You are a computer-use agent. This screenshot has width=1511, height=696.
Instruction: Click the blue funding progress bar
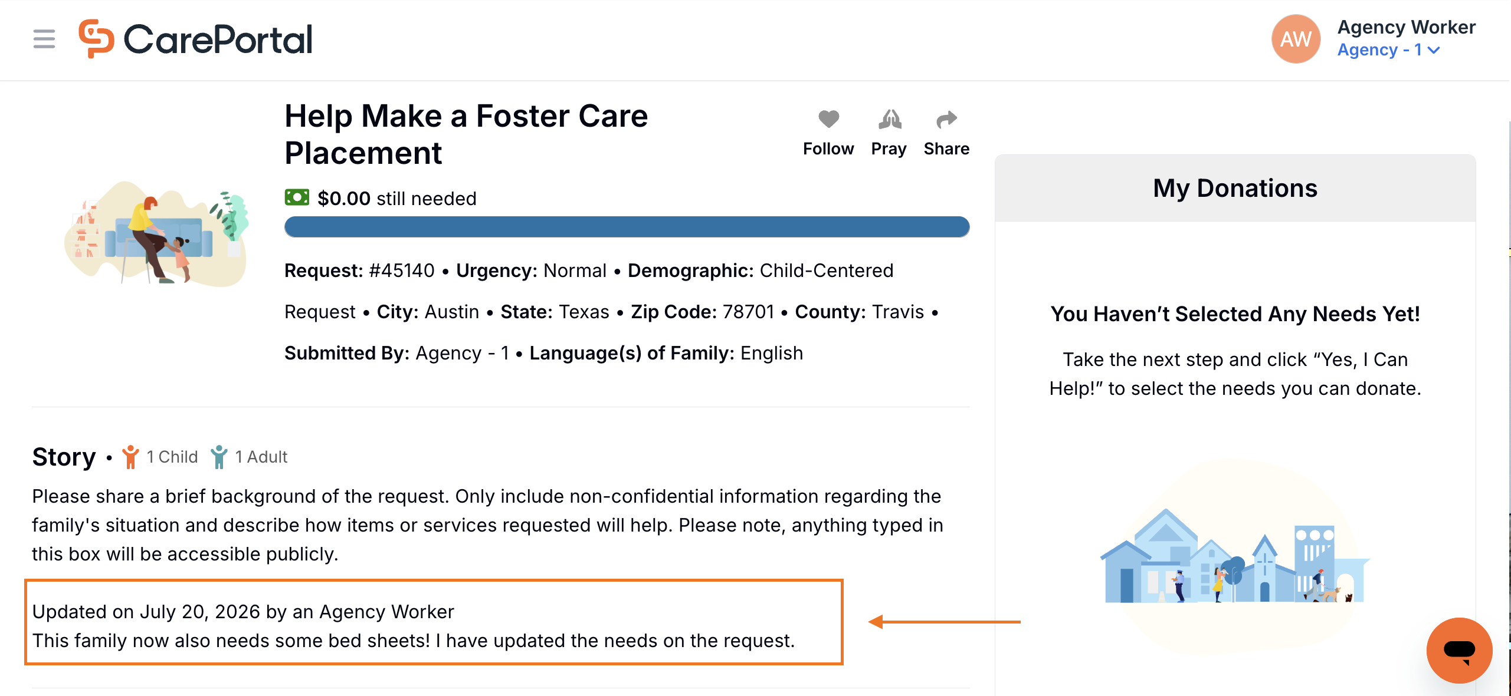click(627, 227)
